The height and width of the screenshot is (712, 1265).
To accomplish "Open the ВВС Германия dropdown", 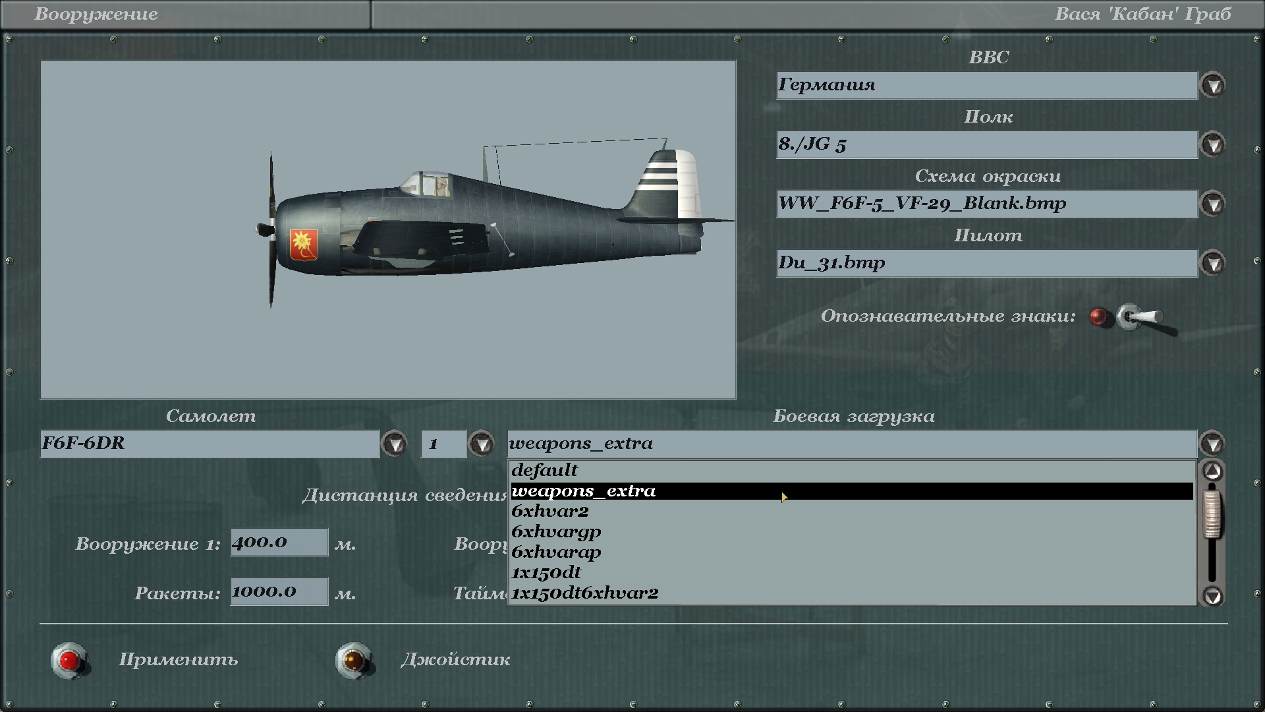I will tap(1212, 86).
